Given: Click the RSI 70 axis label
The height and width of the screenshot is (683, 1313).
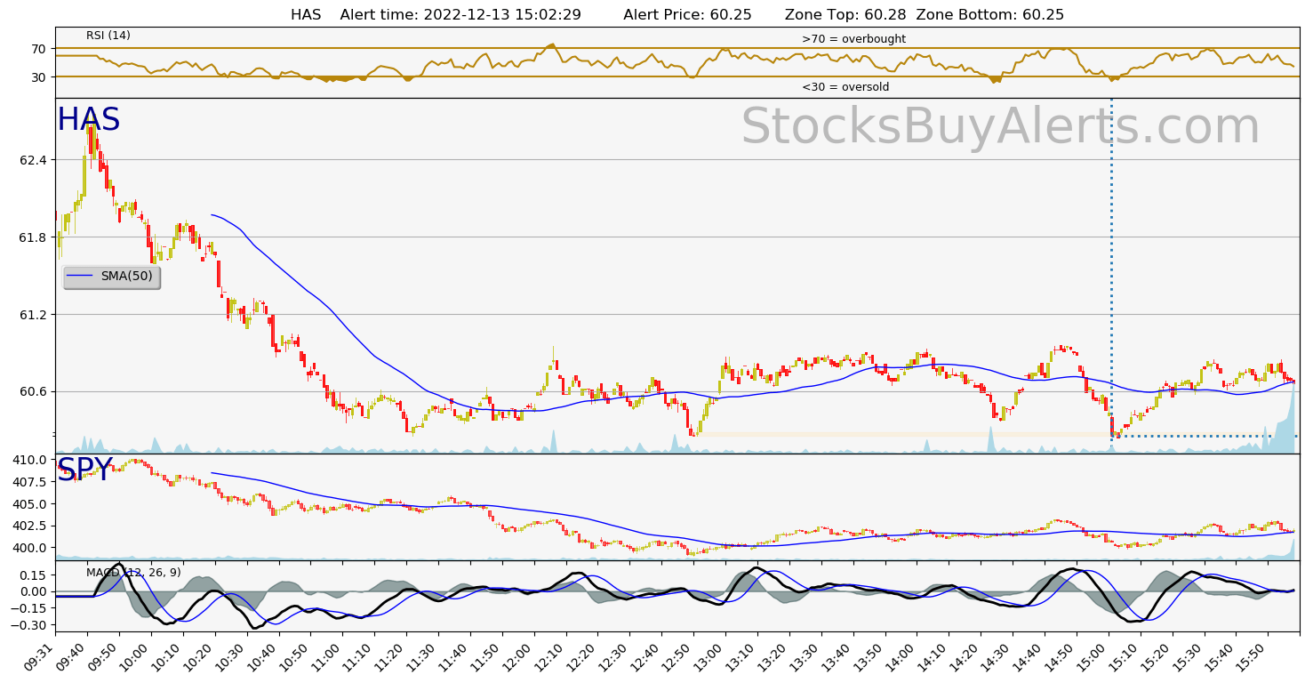Looking at the screenshot, I should tap(40, 49).
